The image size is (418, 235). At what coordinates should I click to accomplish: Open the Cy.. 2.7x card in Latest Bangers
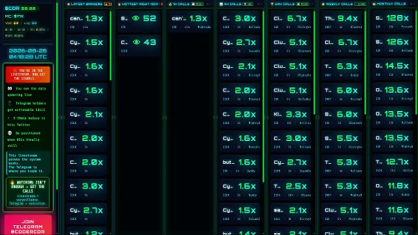click(88, 213)
